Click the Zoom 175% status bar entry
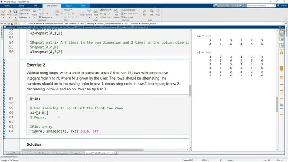 (x=188, y=160)
